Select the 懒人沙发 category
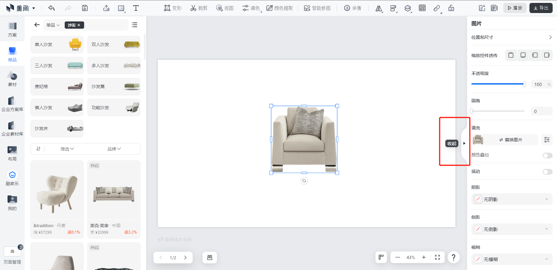Screen dimensions: 557x270 pos(57,108)
